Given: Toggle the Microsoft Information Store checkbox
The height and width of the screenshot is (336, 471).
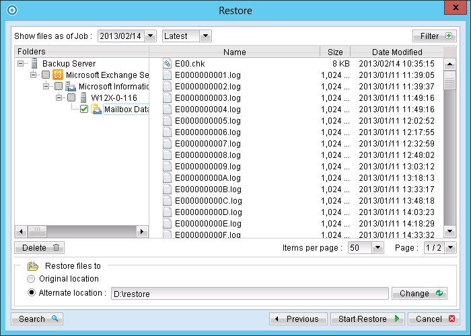Looking at the screenshot, I should pyautogui.click(x=59, y=86).
